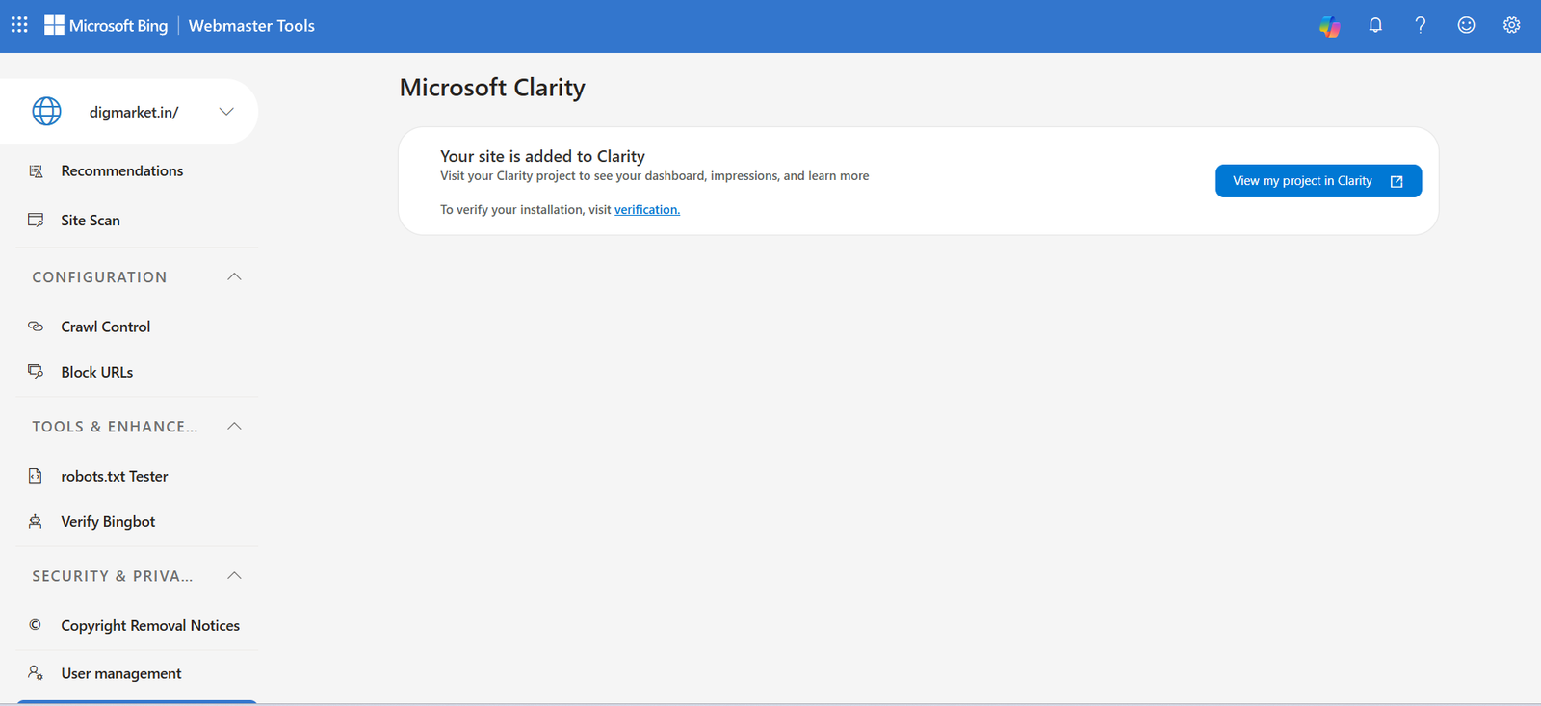This screenshot has height=706, width=1541.
Task: Follow the verification link
Action: tap(647, 209)
